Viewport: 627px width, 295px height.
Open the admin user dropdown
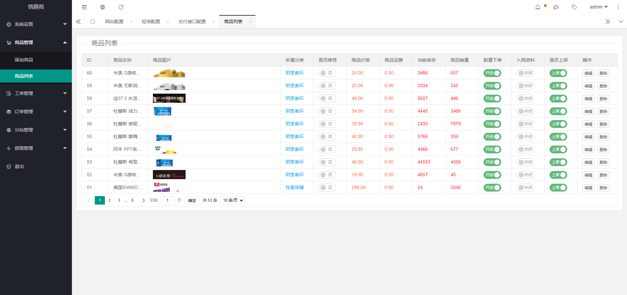click(x=599, y=7)
